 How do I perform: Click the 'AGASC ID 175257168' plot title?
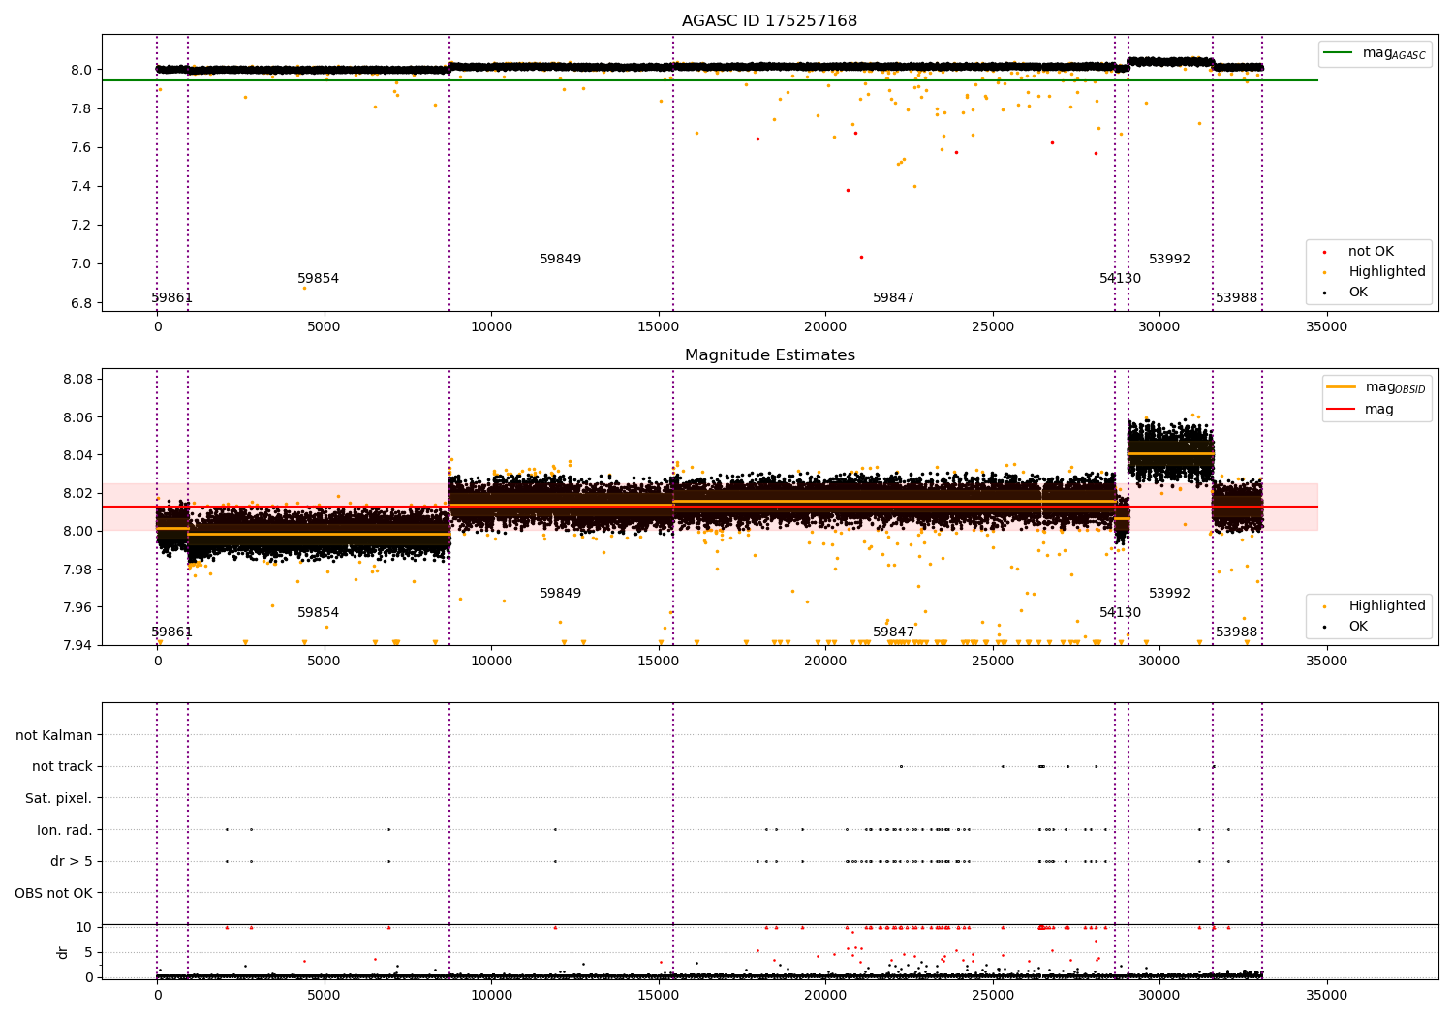(769, 21)
